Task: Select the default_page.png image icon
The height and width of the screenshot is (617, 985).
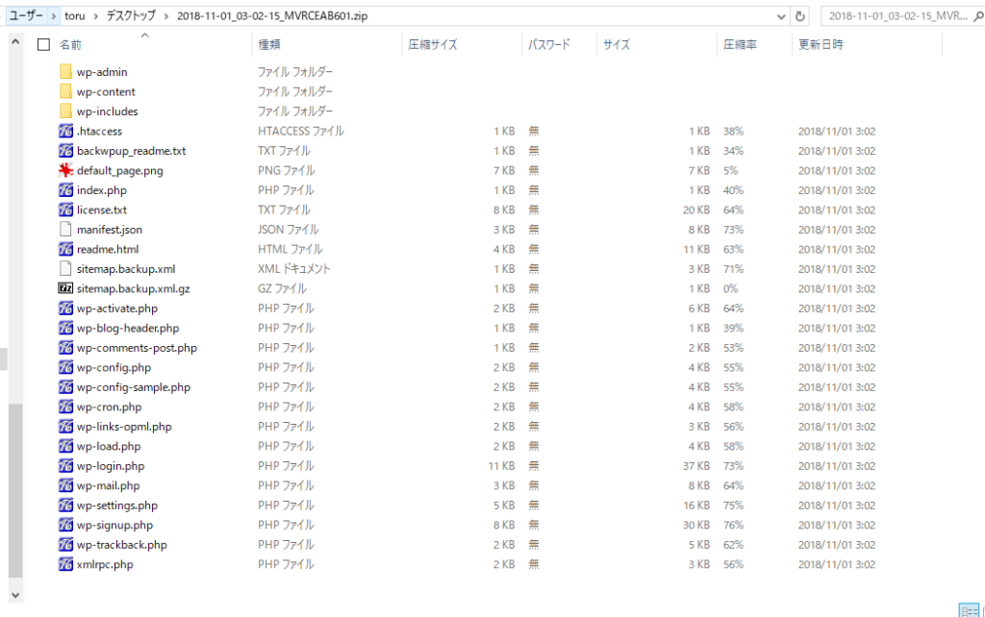Action: tap(65, 170)
